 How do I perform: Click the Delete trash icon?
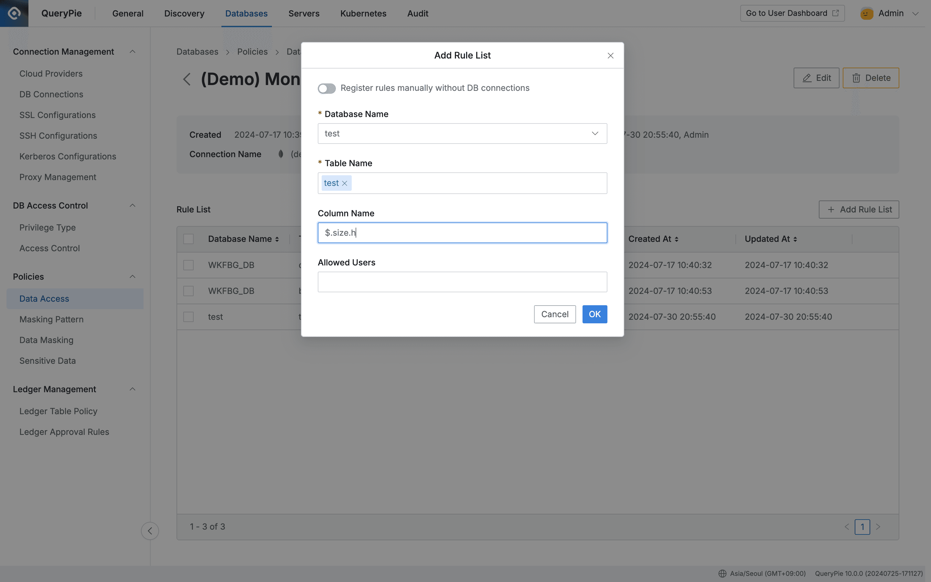click(856, 78)
